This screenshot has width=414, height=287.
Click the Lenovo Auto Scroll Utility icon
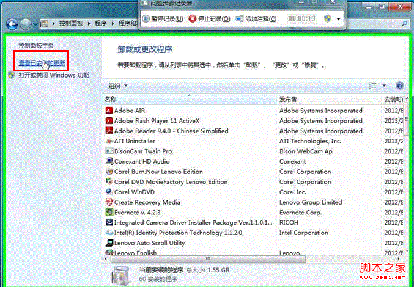point(109,242)
